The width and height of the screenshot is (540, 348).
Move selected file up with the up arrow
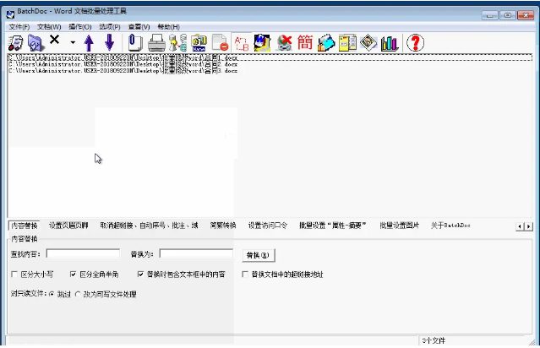click(90, 43)
